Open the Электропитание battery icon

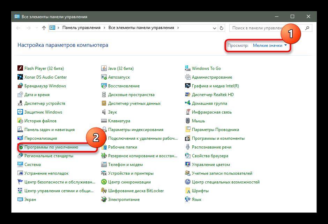[104, 200]
